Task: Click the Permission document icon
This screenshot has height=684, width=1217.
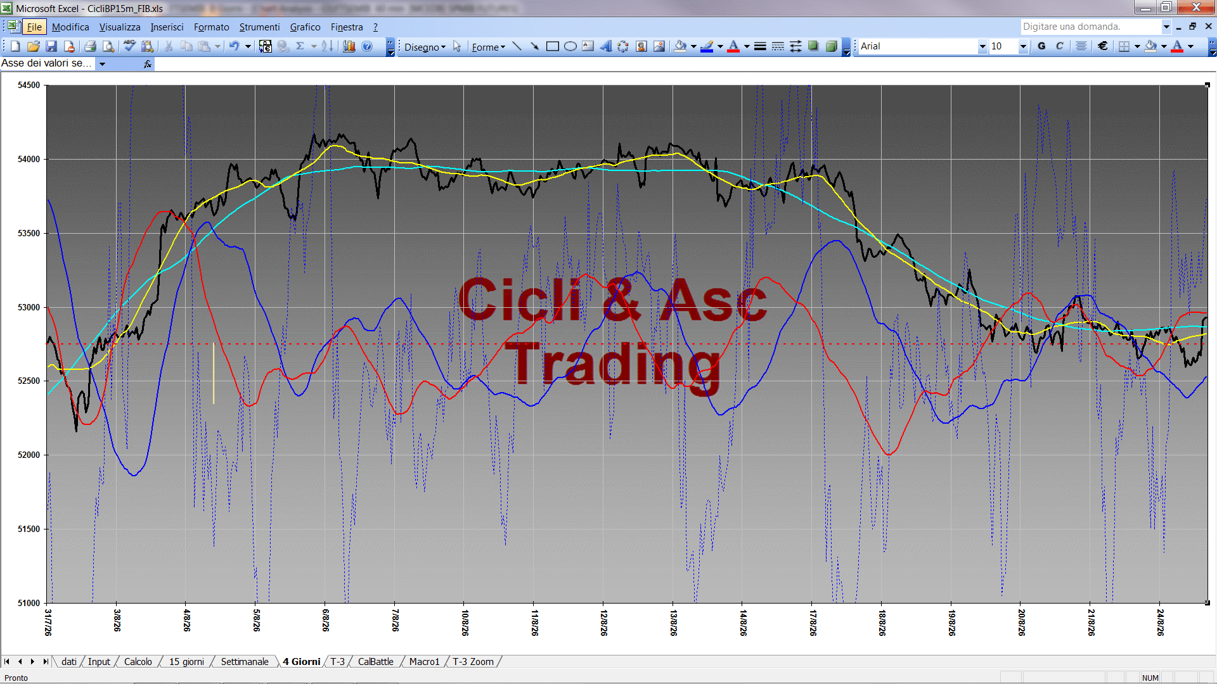Action: 69,46
